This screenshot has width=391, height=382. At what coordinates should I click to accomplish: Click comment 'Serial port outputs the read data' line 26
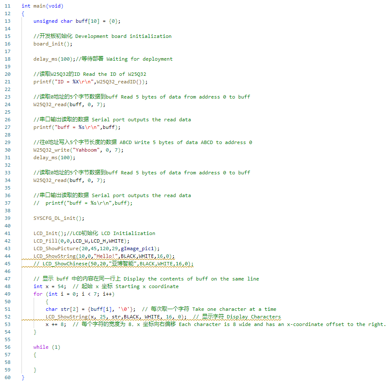(x=141, y=120)
